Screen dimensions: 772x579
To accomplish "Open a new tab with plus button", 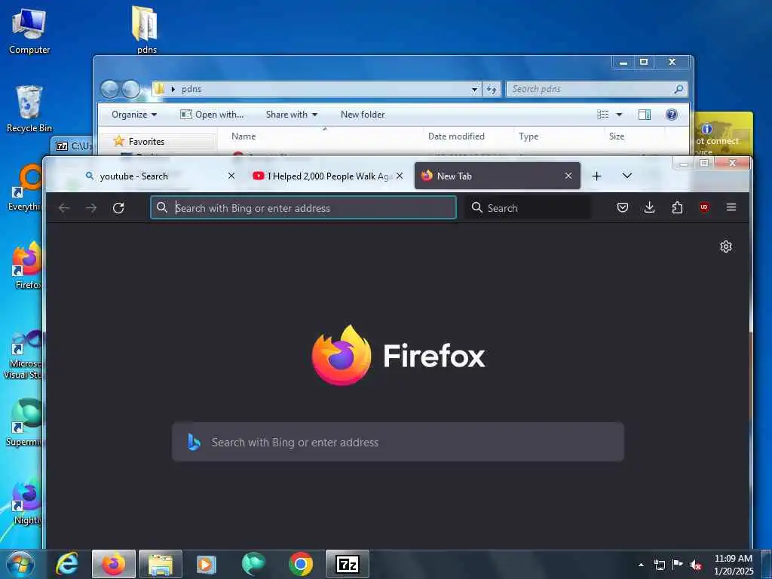I will click(x=597, y=176).
